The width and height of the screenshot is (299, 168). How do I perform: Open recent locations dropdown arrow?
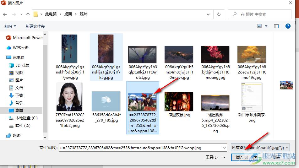(21, 14)
